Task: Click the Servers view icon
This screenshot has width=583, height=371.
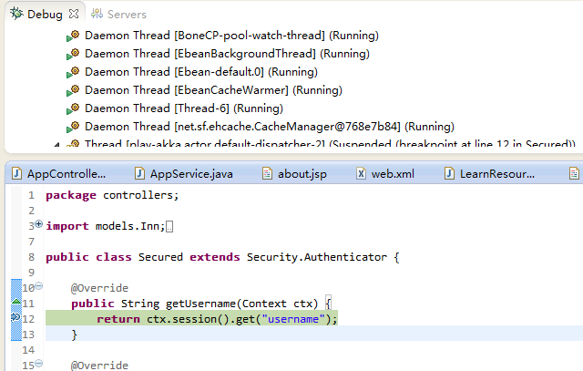Action: click(97, 15)
